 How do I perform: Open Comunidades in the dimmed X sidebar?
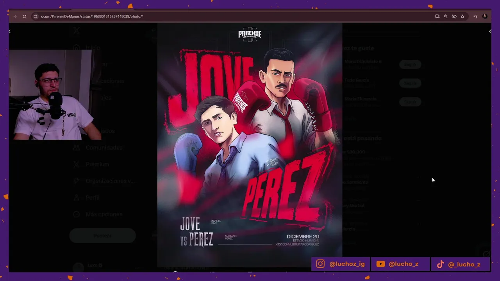(x=98, y=148)
